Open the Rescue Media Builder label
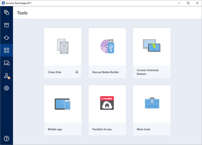 [x=106, y=72]
